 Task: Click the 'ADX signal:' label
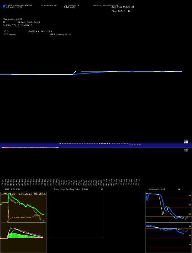click(10, 34)
